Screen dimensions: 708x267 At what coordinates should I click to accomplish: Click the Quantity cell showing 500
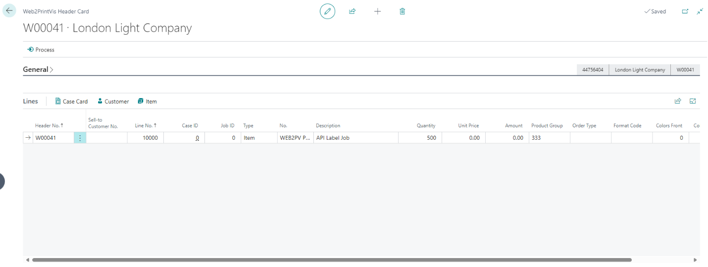(x=420, y=138)
